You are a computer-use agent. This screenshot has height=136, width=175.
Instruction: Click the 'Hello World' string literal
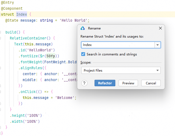click(74, 20)
